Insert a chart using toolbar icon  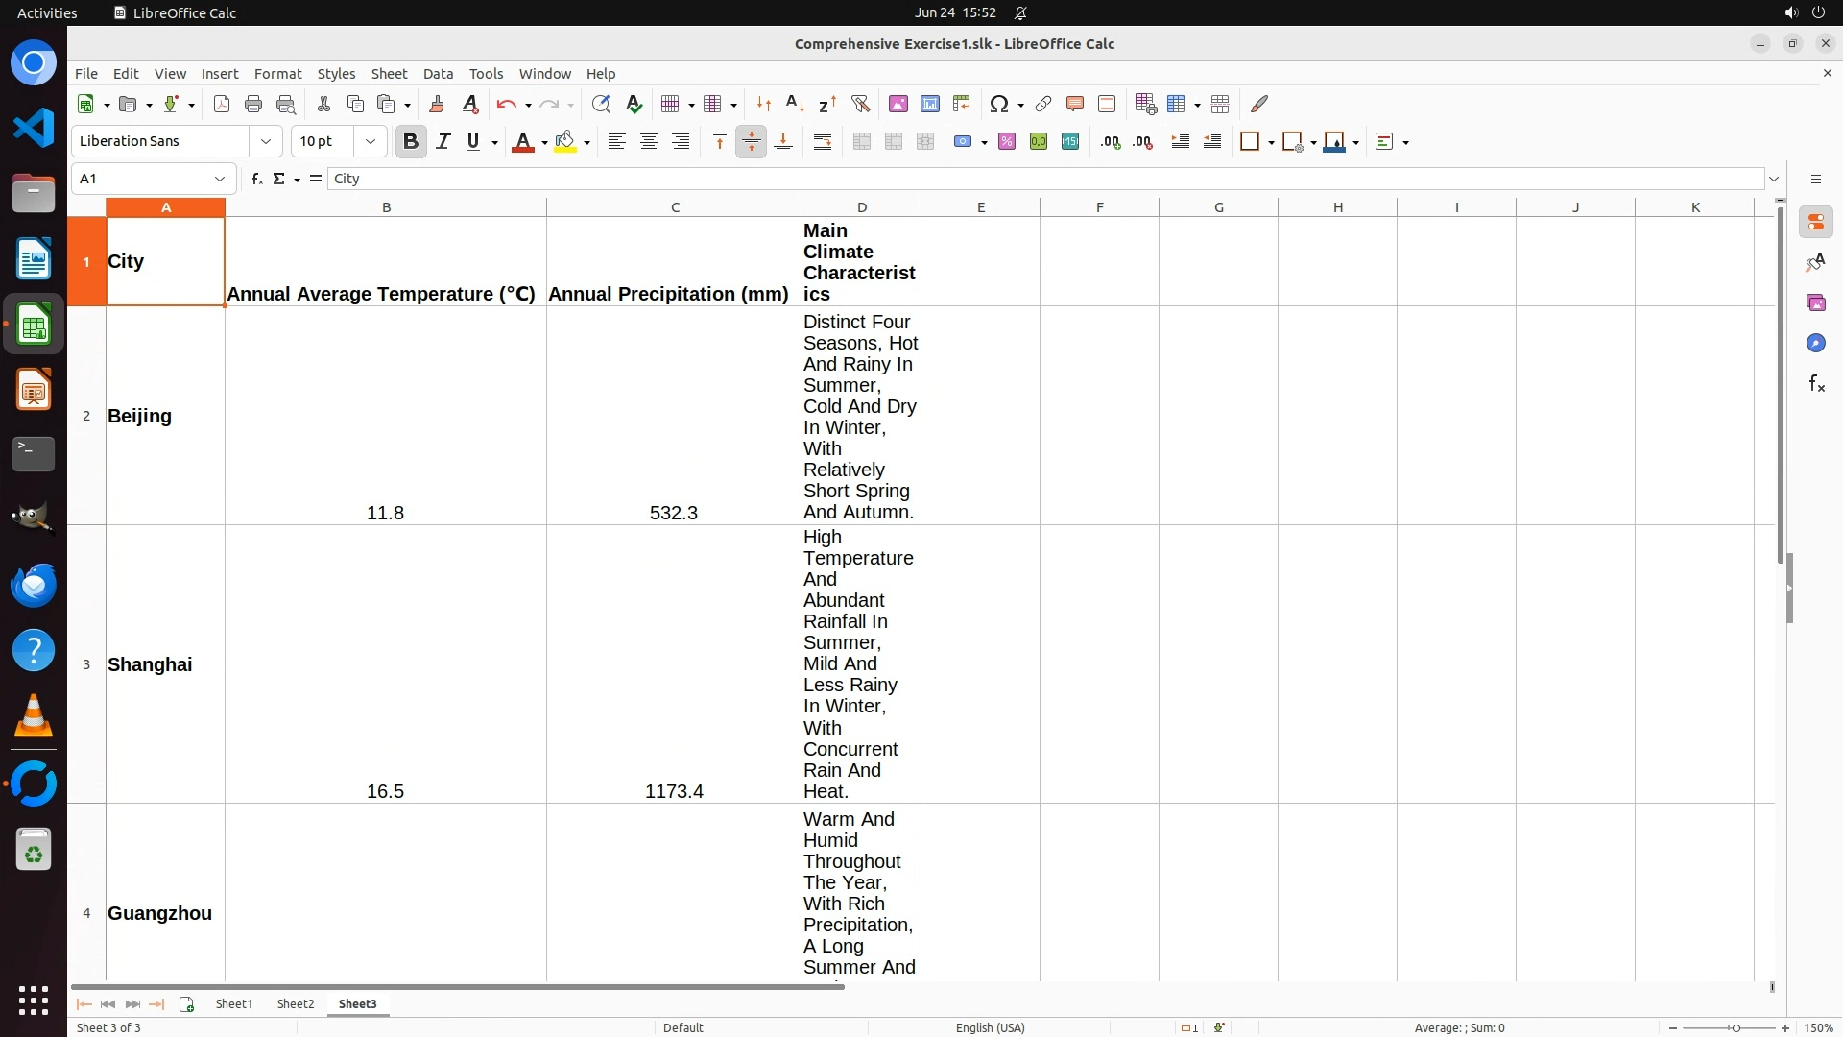[929, 104]
